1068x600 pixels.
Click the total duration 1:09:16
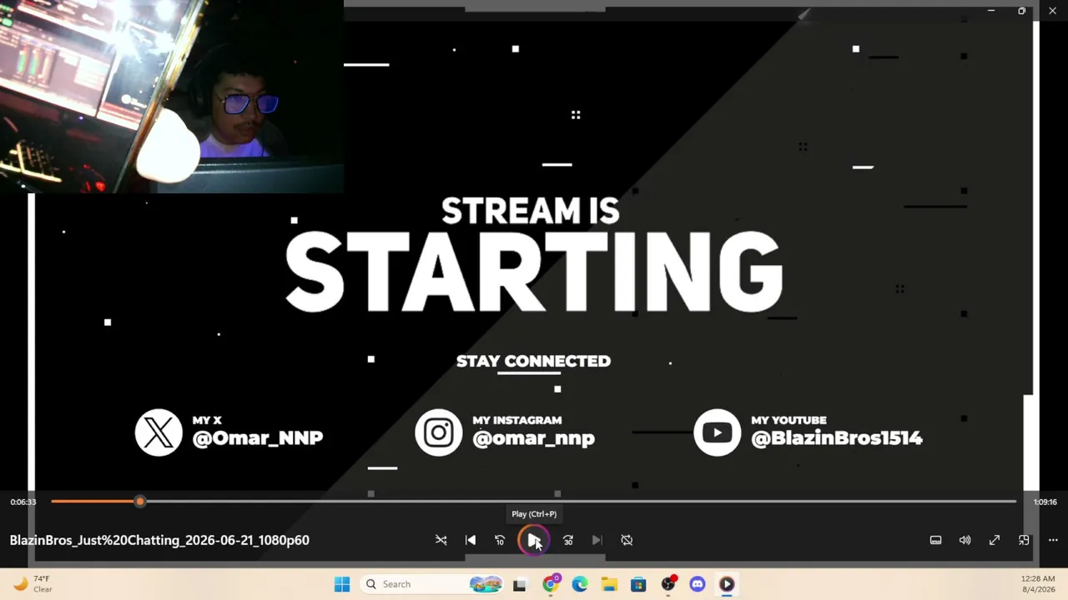click(x=1045, y=502)
